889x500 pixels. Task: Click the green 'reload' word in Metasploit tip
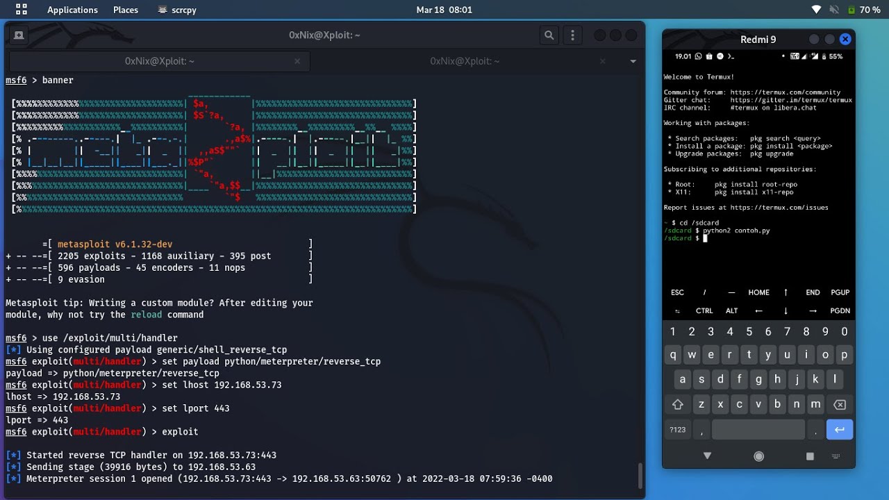pos(146,315)
